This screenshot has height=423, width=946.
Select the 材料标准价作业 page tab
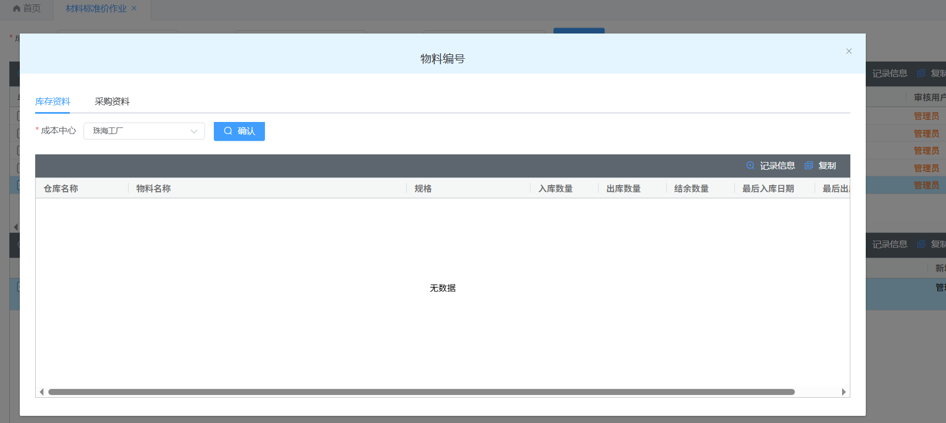pos(96,9)
